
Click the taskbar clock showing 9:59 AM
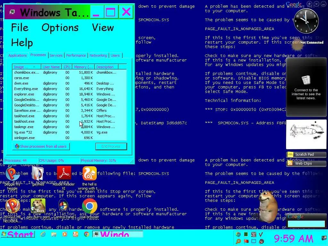coord(293,238)
